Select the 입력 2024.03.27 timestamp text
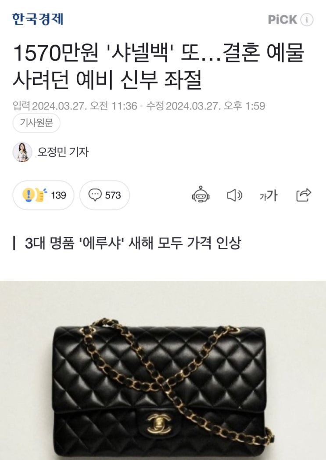This screenshot has height=460, width=326. pos(75,105)
